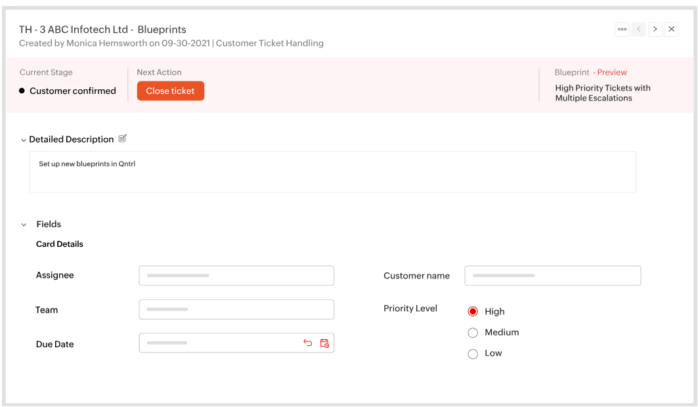
Task: Select High priority level
Action: click(473, 311)
